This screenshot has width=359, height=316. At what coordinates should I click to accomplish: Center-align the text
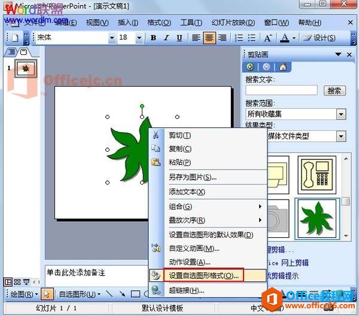click(209, 38)
